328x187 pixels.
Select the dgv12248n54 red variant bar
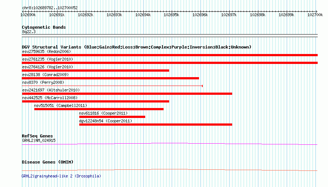tap(156, 125)
